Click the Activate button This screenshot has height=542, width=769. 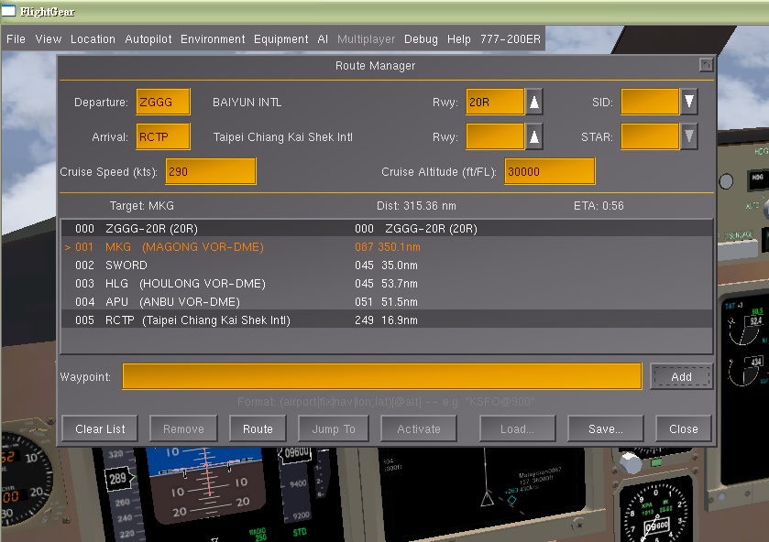point(419,428)
